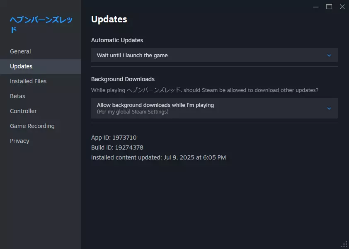Click the Installed content updated date text

click(x=158, y=157)
